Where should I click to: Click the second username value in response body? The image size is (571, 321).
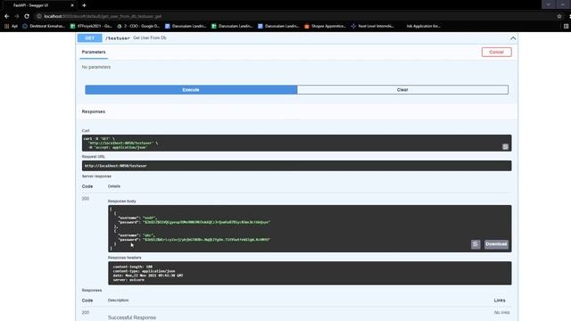tap(149, 235)
